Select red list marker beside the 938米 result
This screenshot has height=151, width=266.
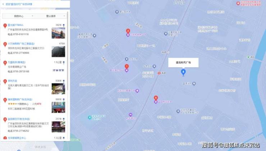5,81
